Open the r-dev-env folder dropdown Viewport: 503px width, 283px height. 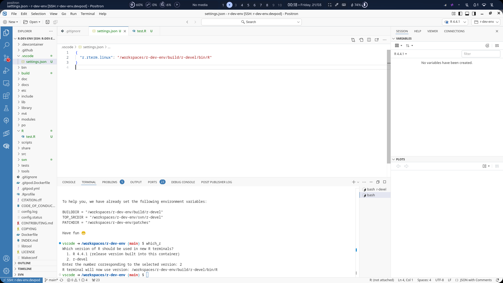[x=486, y=22]
